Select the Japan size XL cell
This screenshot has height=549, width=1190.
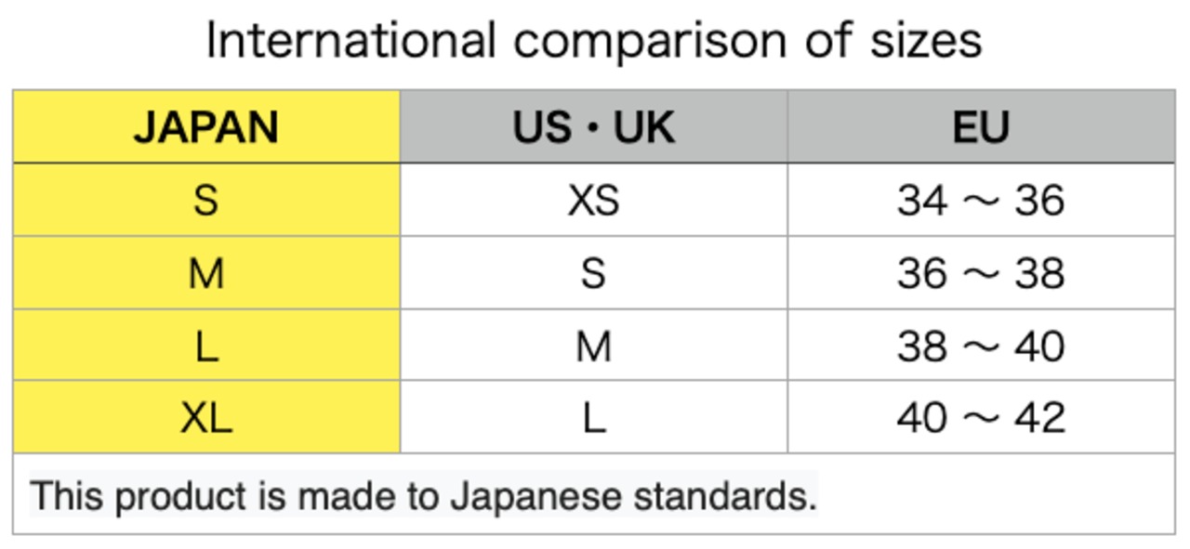pyautogui.click(x=206, y=417)
